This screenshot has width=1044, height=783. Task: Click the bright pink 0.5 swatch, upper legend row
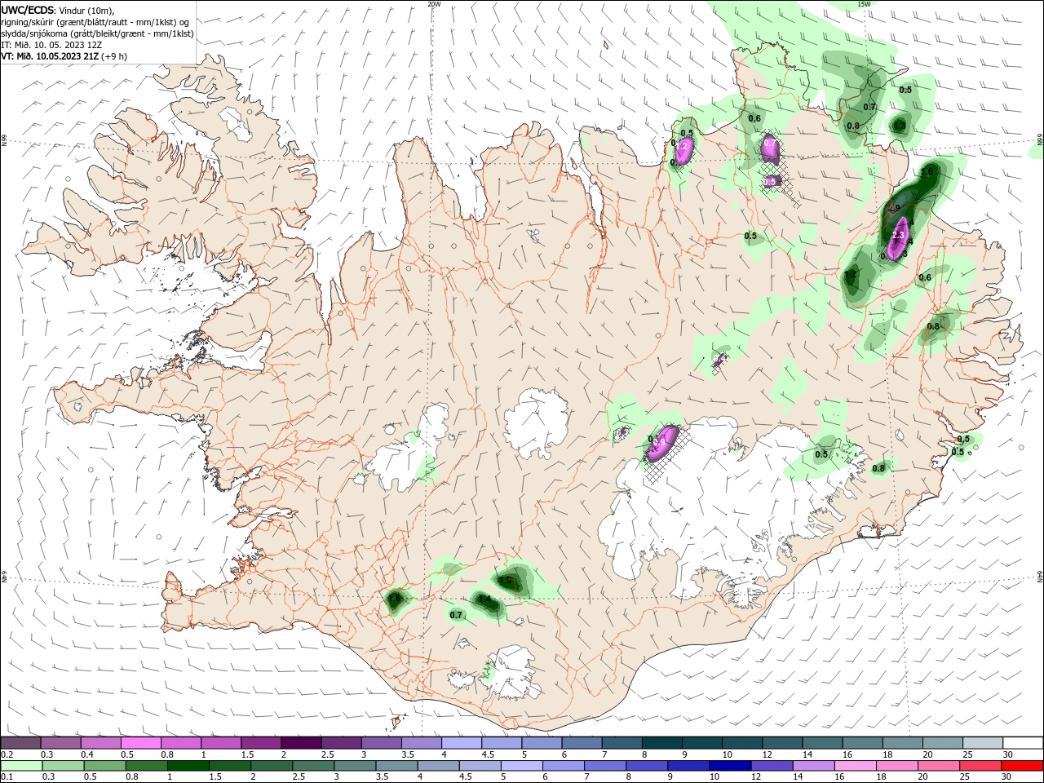click(x=140, y=743)
